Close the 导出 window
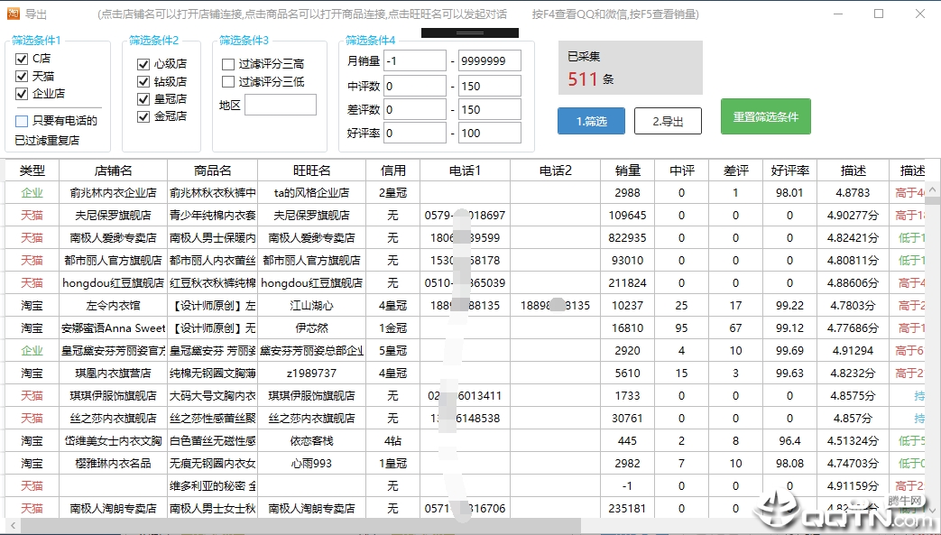 pyautogui.click(x=920, y=14)
